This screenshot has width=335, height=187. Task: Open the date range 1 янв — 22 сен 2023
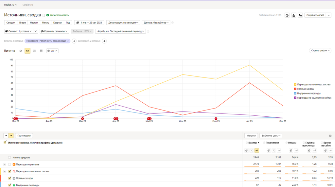(x=89, y=23)
